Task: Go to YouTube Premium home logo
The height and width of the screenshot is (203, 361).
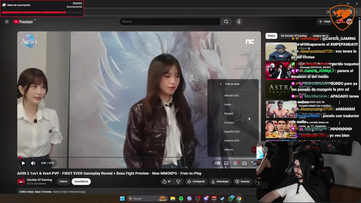Action: [x=23, y=22]
